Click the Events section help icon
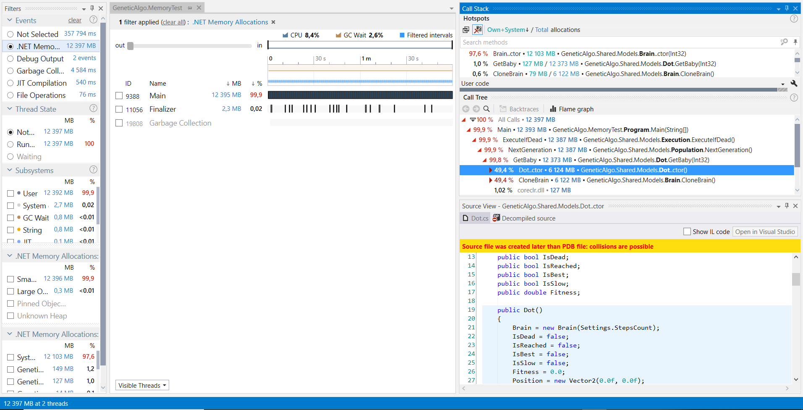Screen dimensions: 803x410 click(x=93, y=20)
